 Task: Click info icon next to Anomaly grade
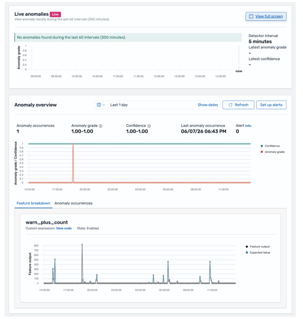tap(101, 126)
